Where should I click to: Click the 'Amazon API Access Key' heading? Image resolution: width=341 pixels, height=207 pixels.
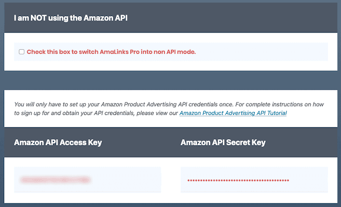(x=58, y=142)
